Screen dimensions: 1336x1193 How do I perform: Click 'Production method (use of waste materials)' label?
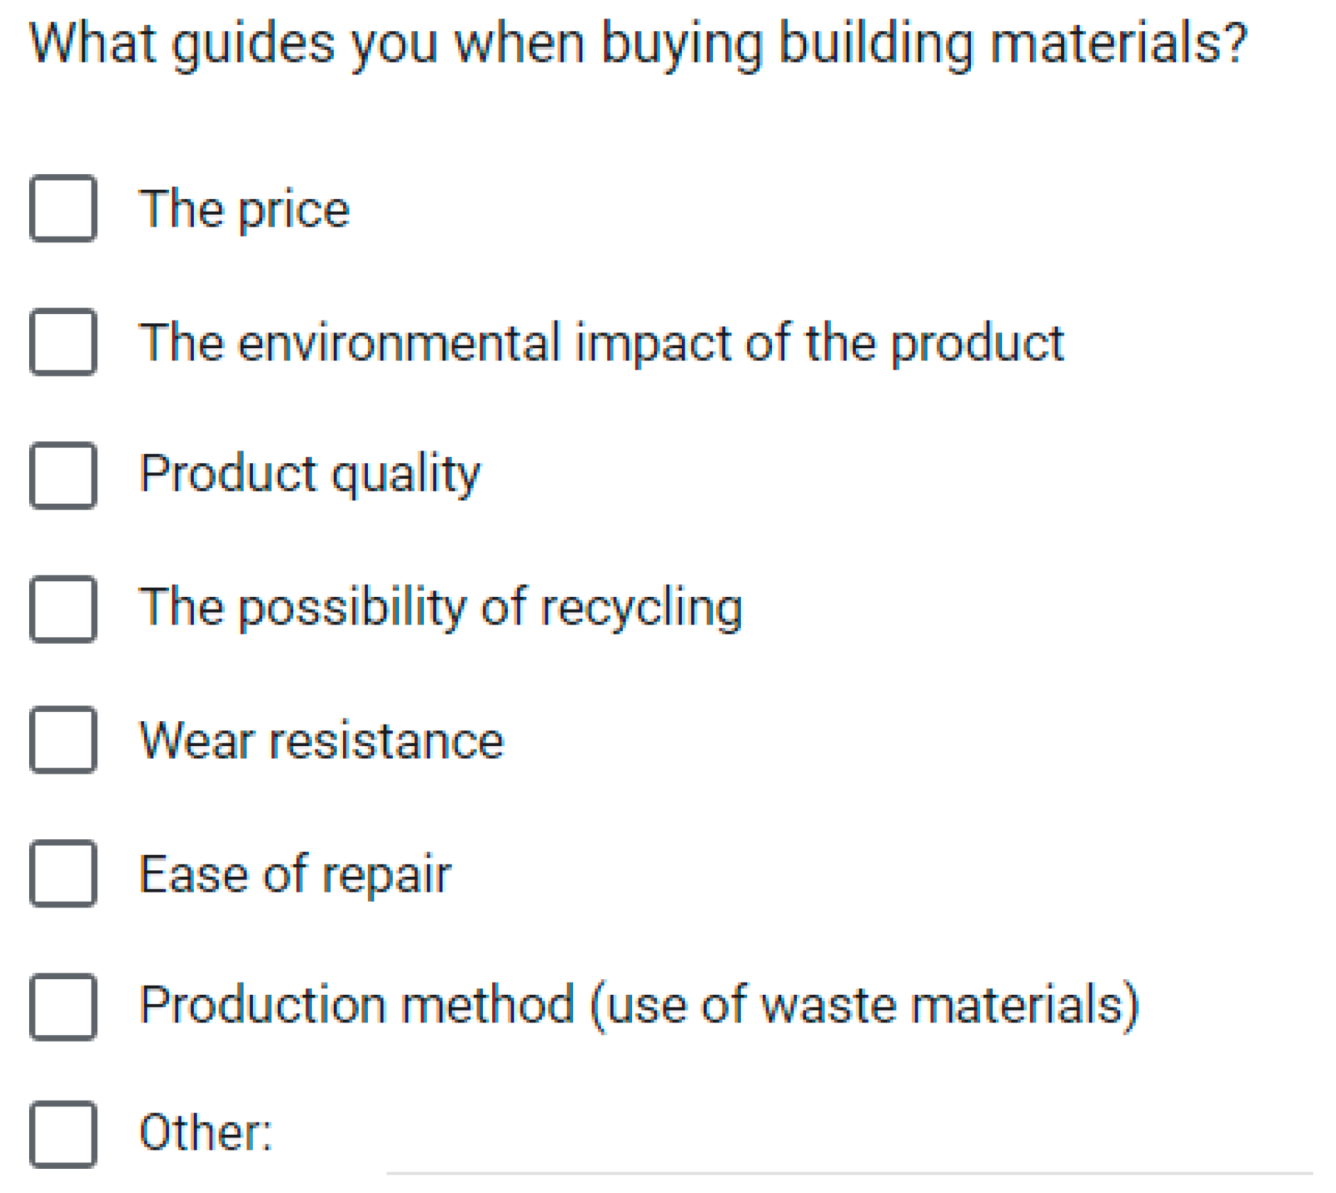[639, 1005]
